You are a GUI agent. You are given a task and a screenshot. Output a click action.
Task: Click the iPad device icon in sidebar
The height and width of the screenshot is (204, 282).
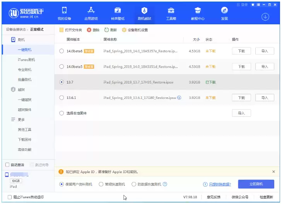pyautogui.click(x=7, y=175)
